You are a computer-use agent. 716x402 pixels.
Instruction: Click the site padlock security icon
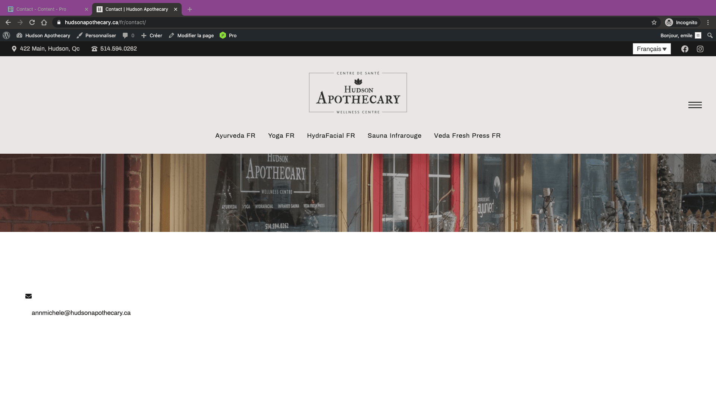coord(59,22)
